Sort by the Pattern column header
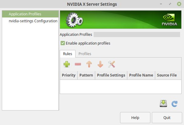The image size is (184, 125). coord(86,75)
